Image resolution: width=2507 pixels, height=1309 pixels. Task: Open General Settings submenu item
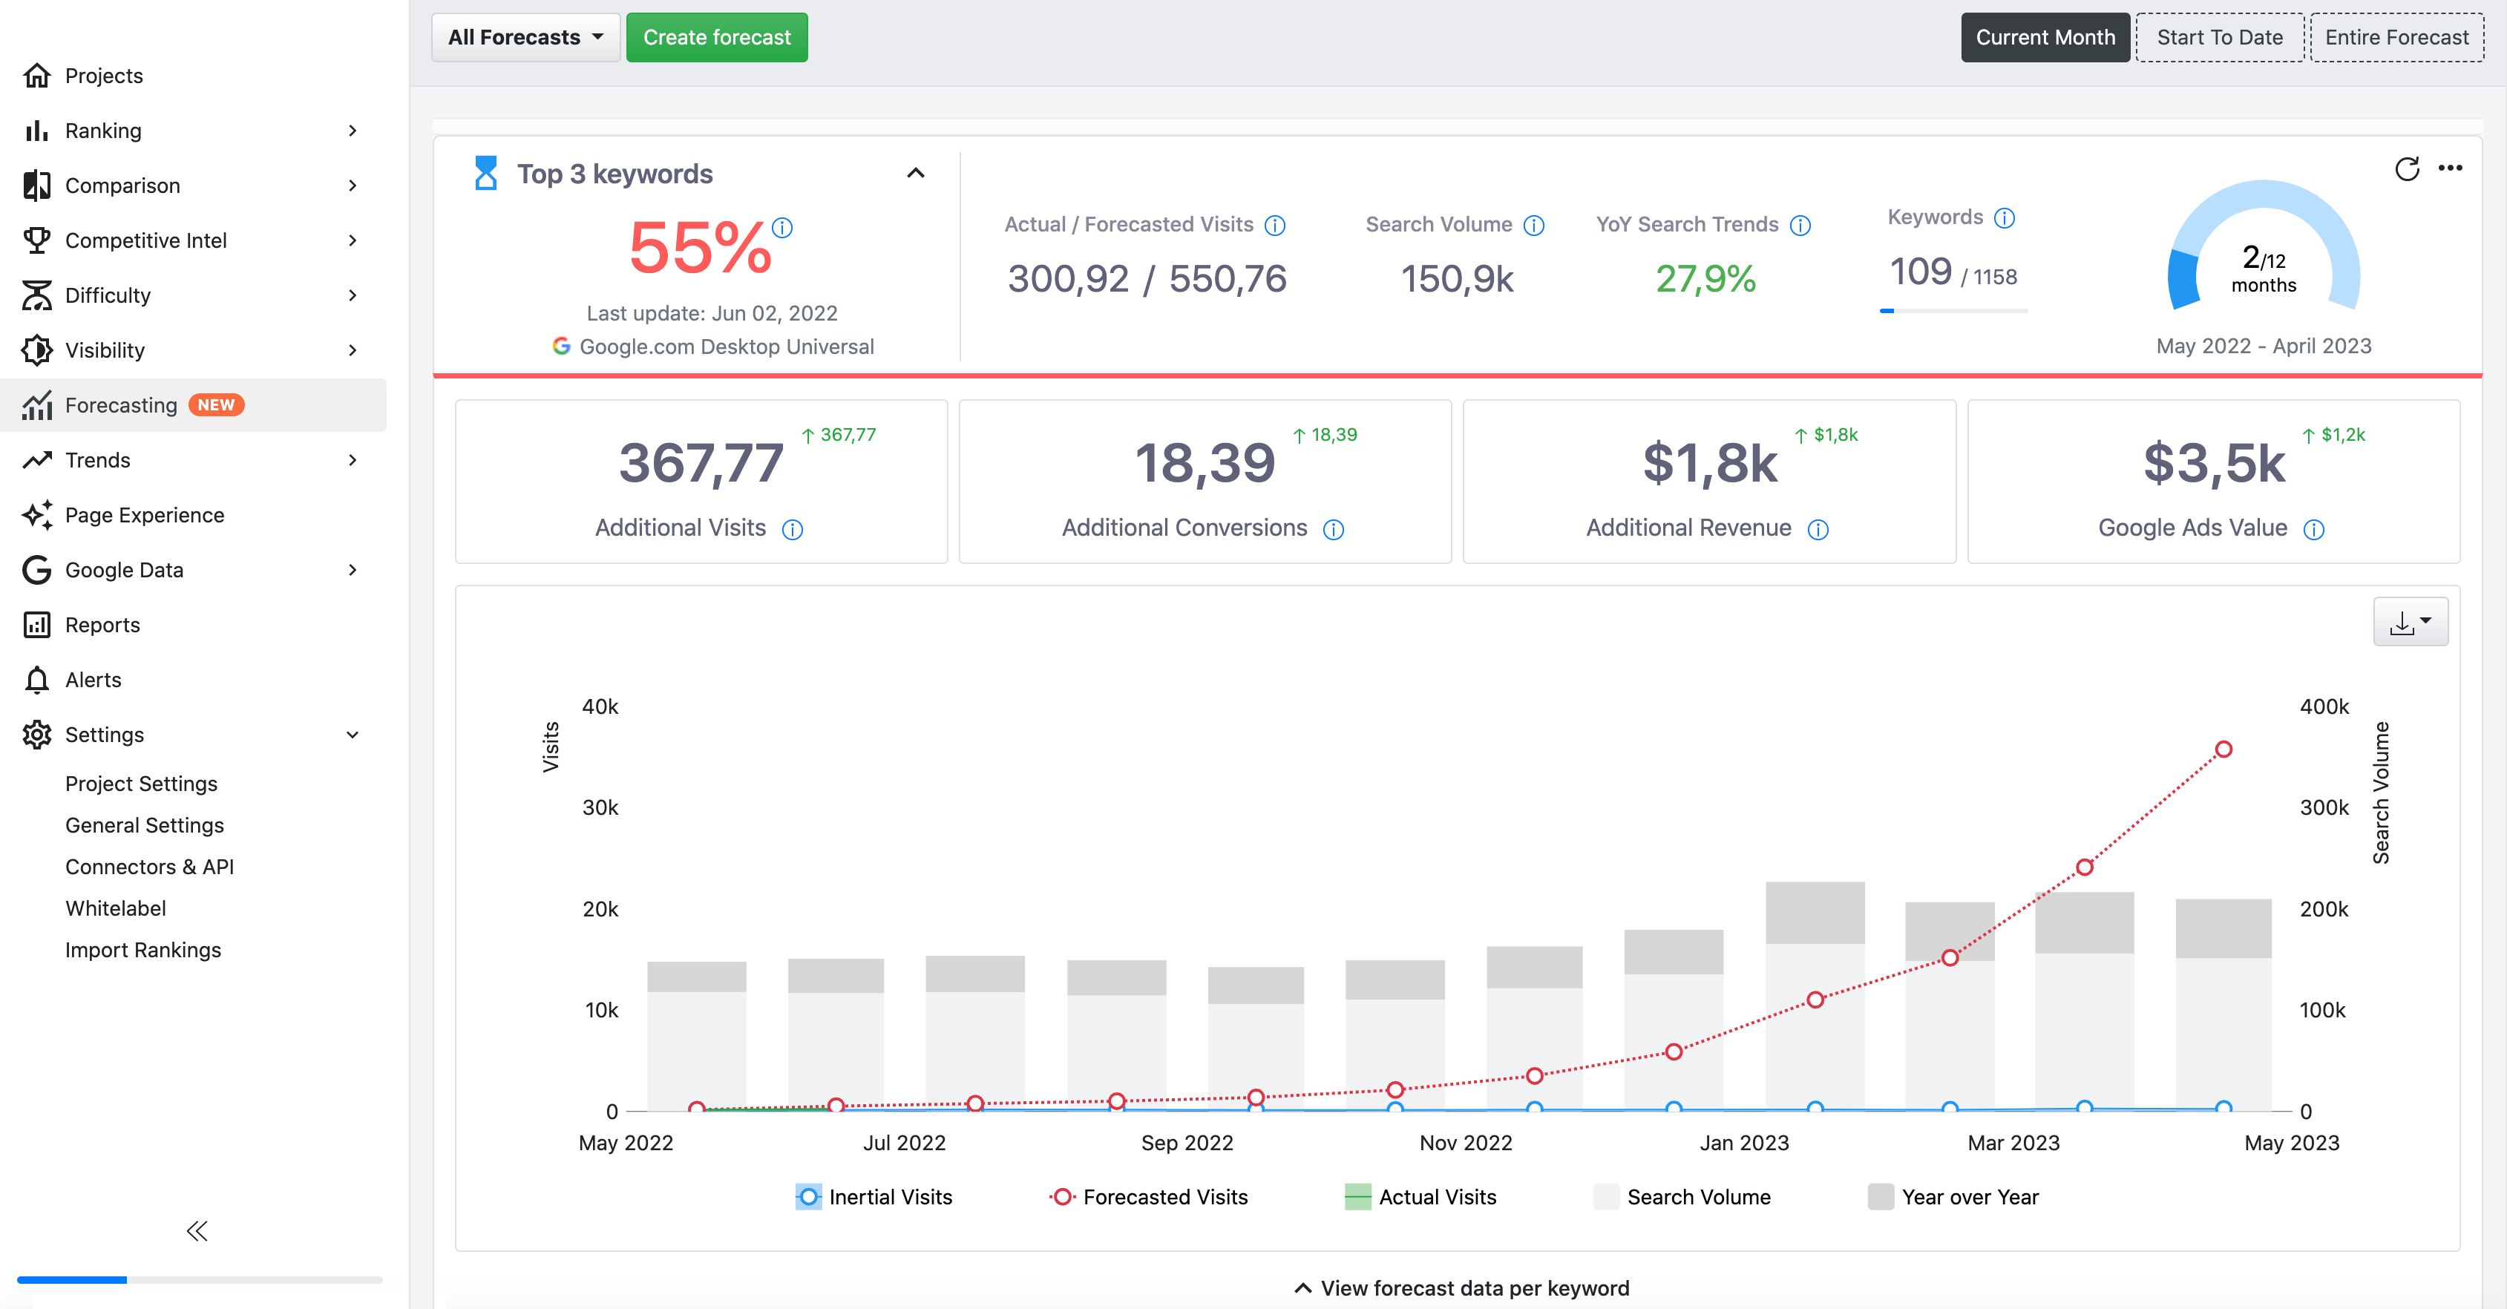pos(144,825)
